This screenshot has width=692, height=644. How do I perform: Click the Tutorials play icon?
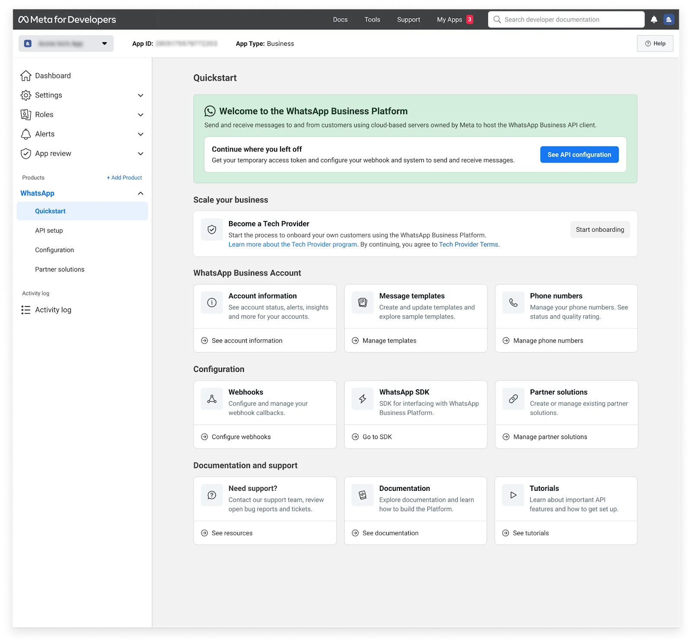coord(513,495)
